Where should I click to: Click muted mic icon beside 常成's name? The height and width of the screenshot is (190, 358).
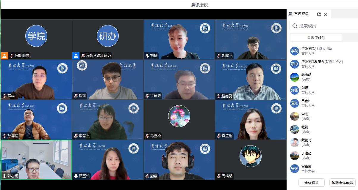pyautogui.click(x=4, y=96)
